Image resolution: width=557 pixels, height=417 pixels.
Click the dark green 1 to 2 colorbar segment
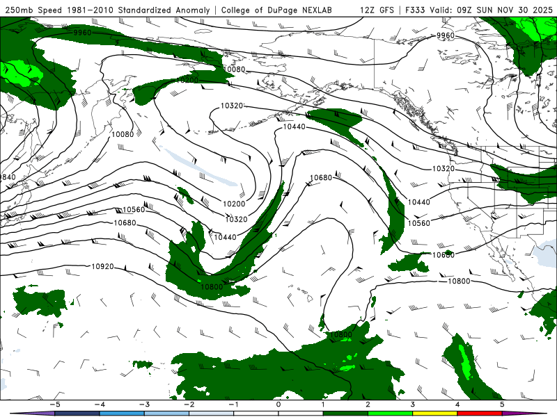tap(345, 414)
